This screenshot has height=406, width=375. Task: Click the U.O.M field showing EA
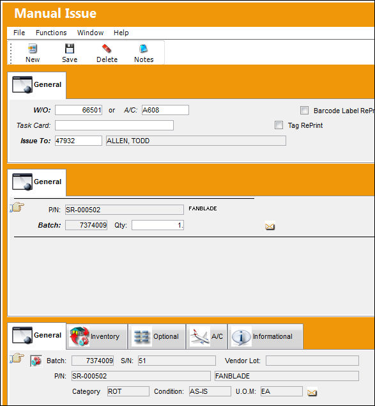tap(282, 391)
